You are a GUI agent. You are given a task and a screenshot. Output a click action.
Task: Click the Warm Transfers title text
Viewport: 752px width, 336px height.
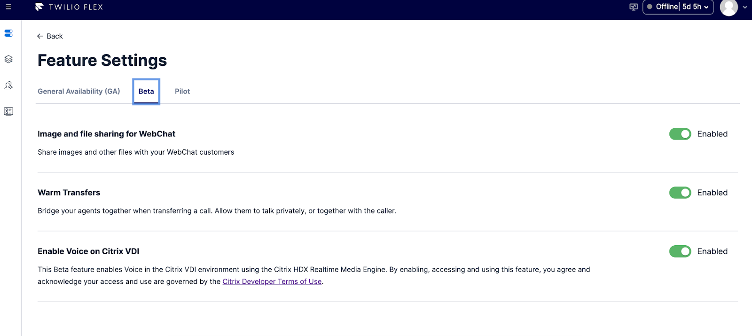pyautogui.click(x=69, y=193)
